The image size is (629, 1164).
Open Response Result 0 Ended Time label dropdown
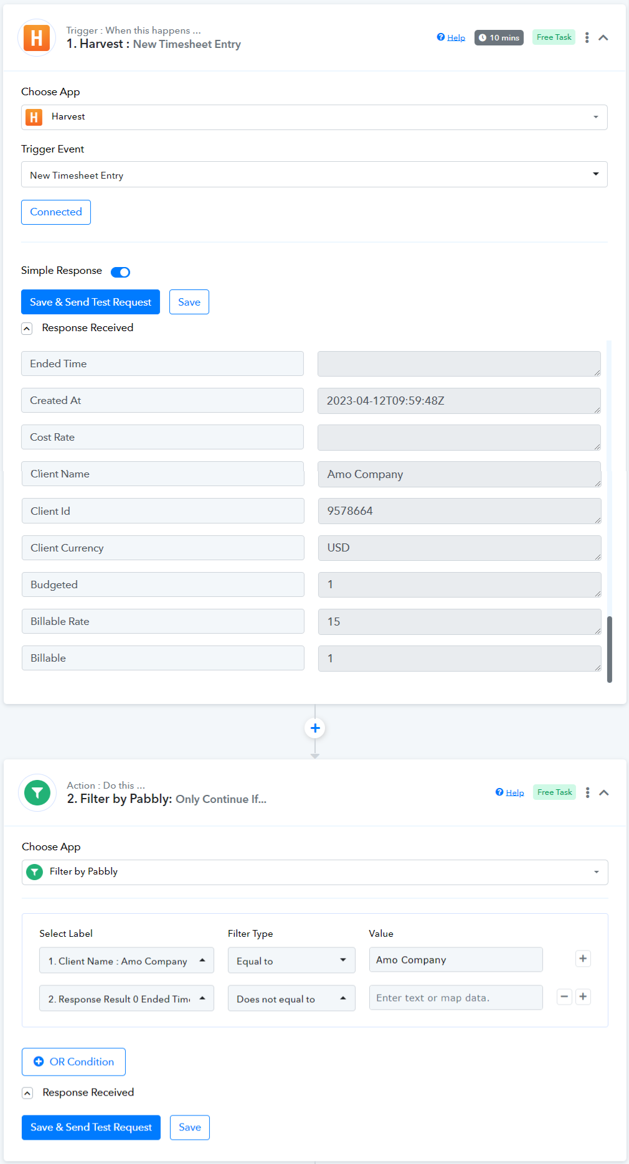126,998
